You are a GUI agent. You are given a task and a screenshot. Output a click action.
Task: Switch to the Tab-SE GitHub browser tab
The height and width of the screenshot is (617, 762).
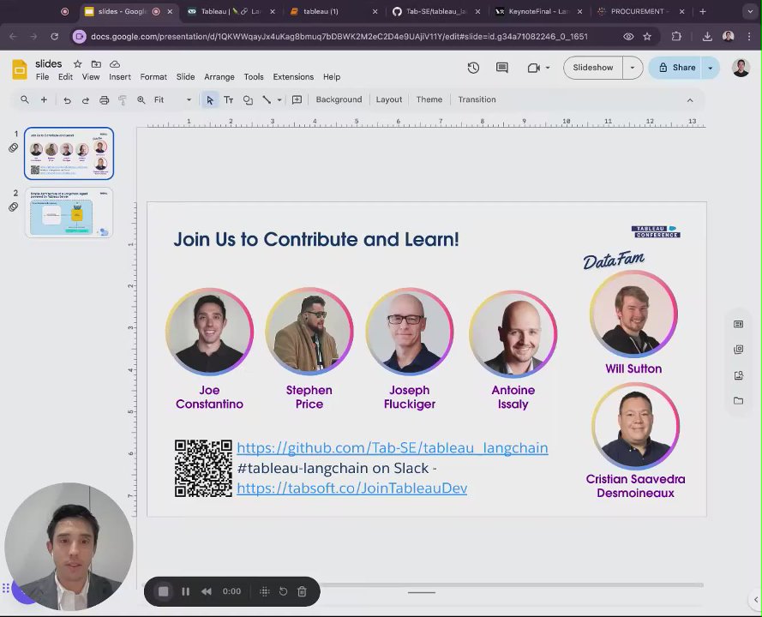click(x=436, y=11)
